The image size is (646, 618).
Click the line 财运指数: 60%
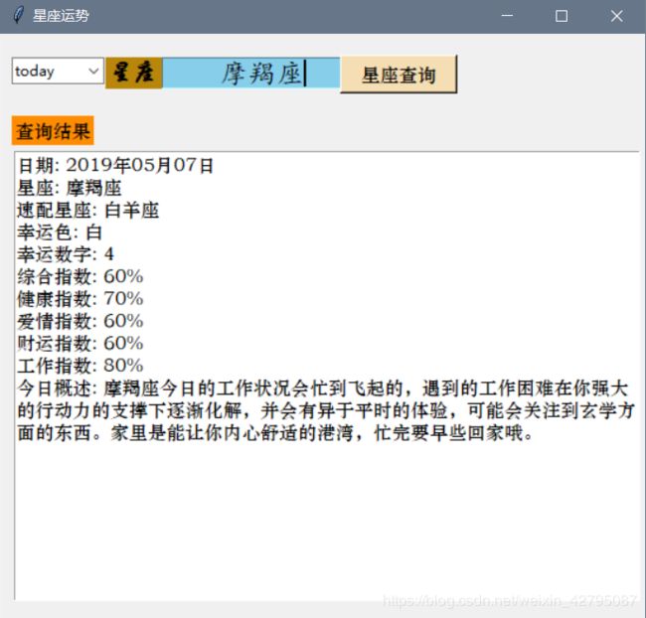81,343
